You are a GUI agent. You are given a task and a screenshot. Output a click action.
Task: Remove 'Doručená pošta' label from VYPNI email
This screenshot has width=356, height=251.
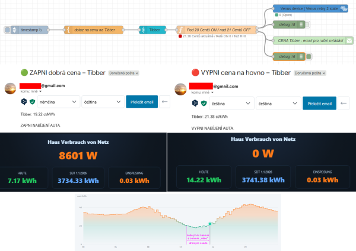[324, 73]
